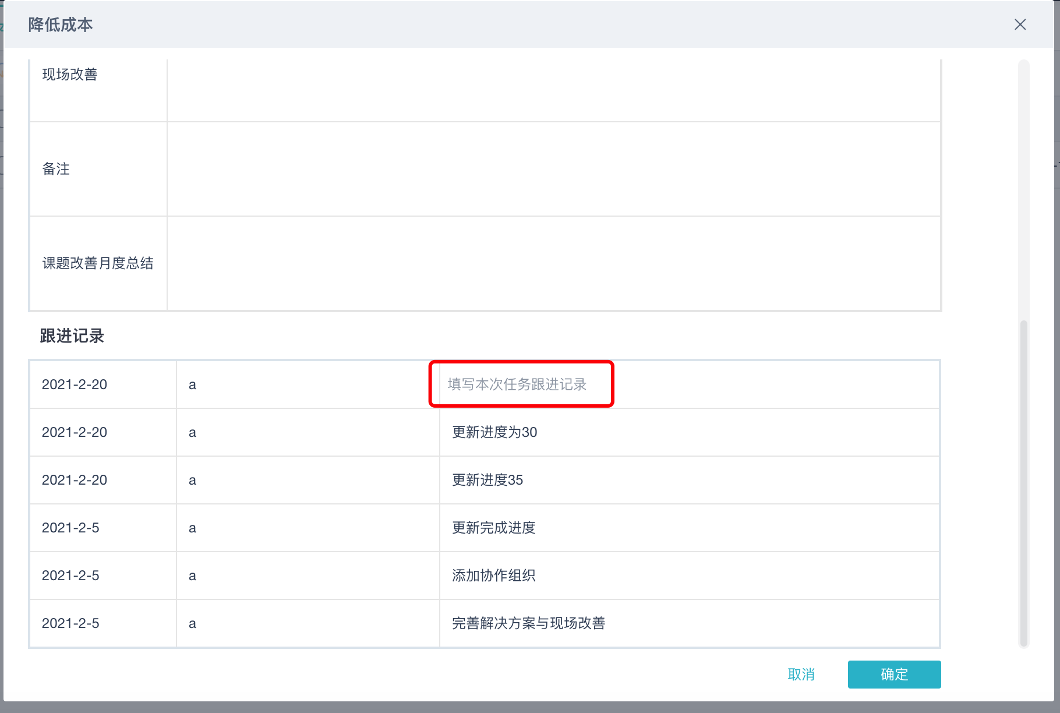Click the date in the 添加协作组织 row
Screen dimensions: 1060x713
pos(70,576)
